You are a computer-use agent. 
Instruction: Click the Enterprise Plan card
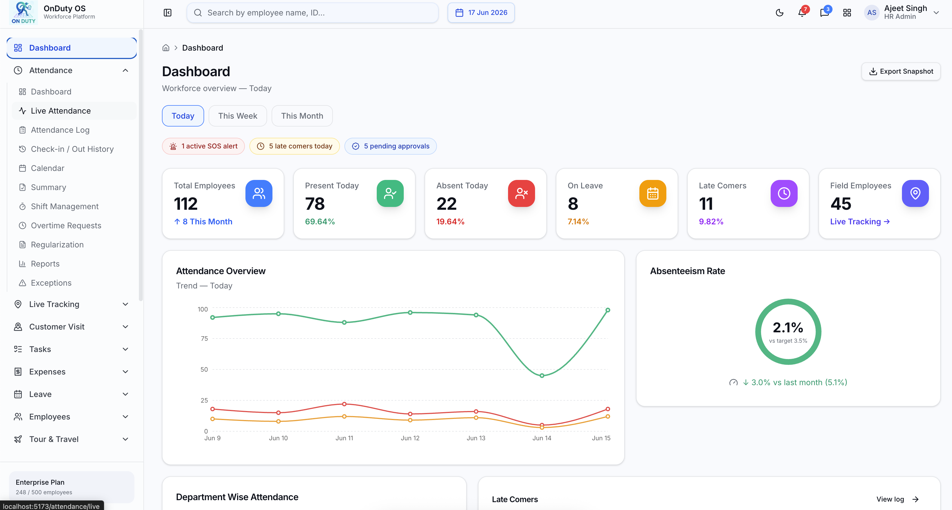tap(72, 487)
